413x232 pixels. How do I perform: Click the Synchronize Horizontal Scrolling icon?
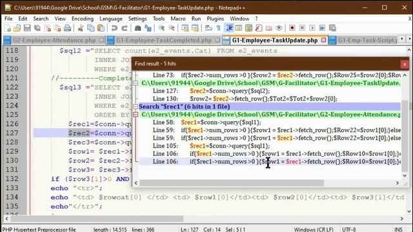click(x=195, y=28)
